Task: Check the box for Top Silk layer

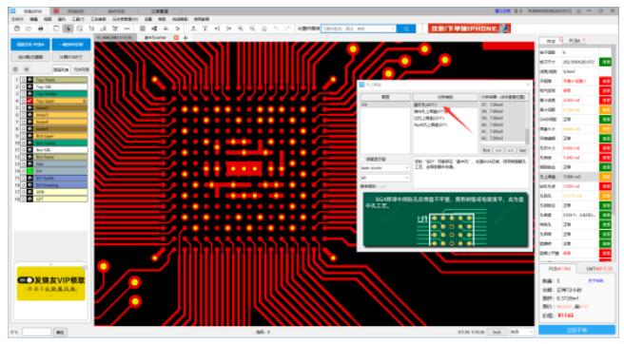Action: [x=24, y=86]
